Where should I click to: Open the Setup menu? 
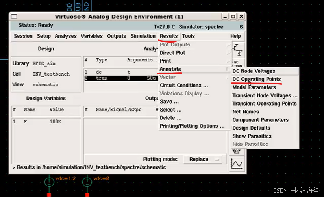point(44,36)
